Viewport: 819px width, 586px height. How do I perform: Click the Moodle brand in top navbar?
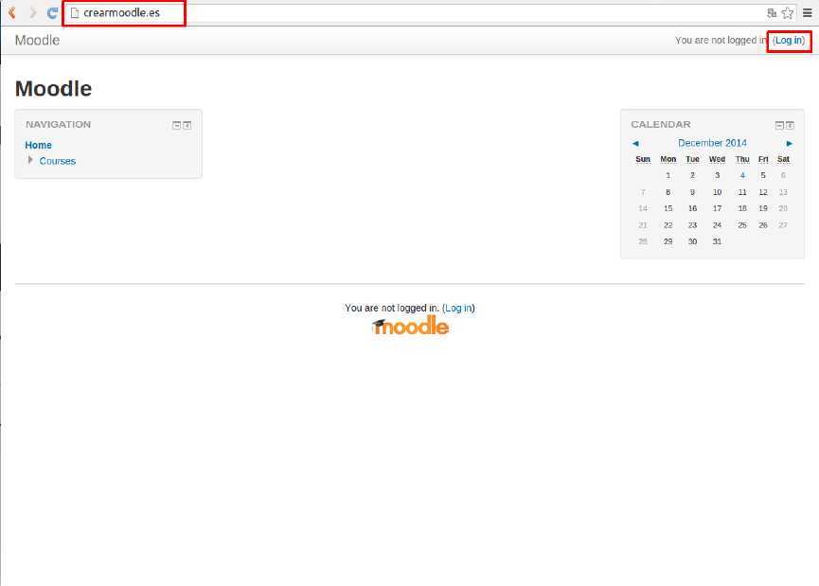[37, 41]
